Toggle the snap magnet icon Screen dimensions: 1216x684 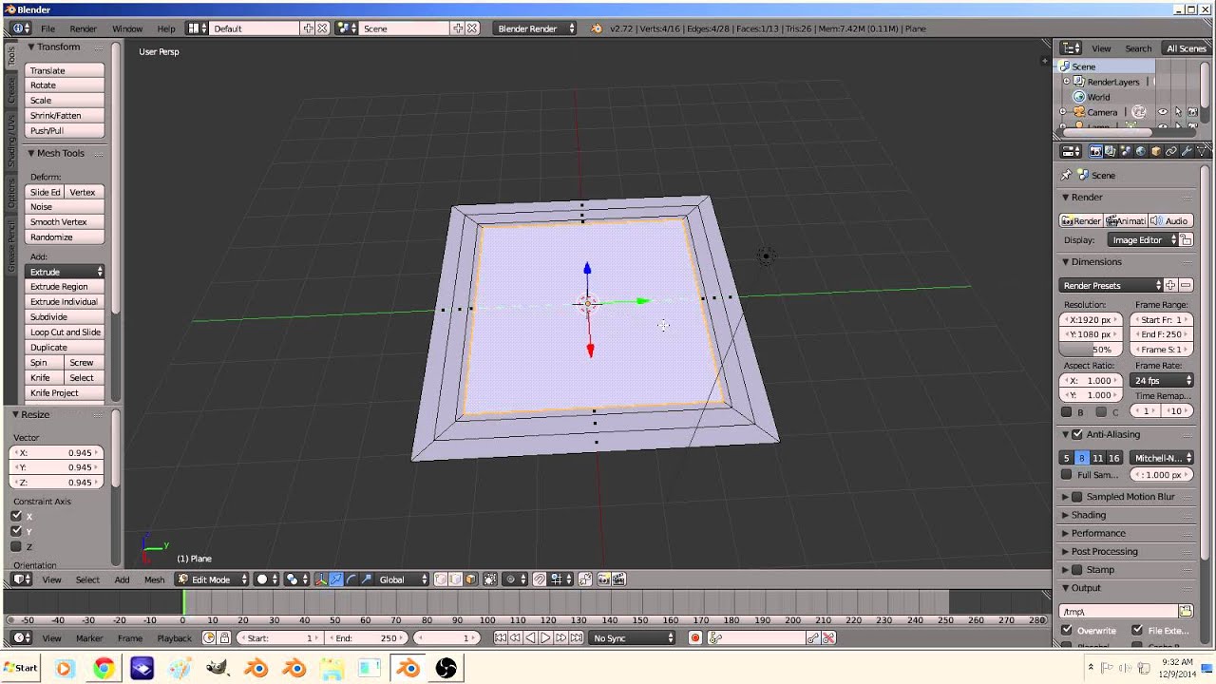(539, 579)
